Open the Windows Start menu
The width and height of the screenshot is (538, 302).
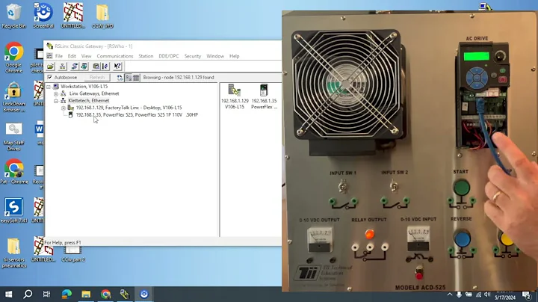point(8,294)
